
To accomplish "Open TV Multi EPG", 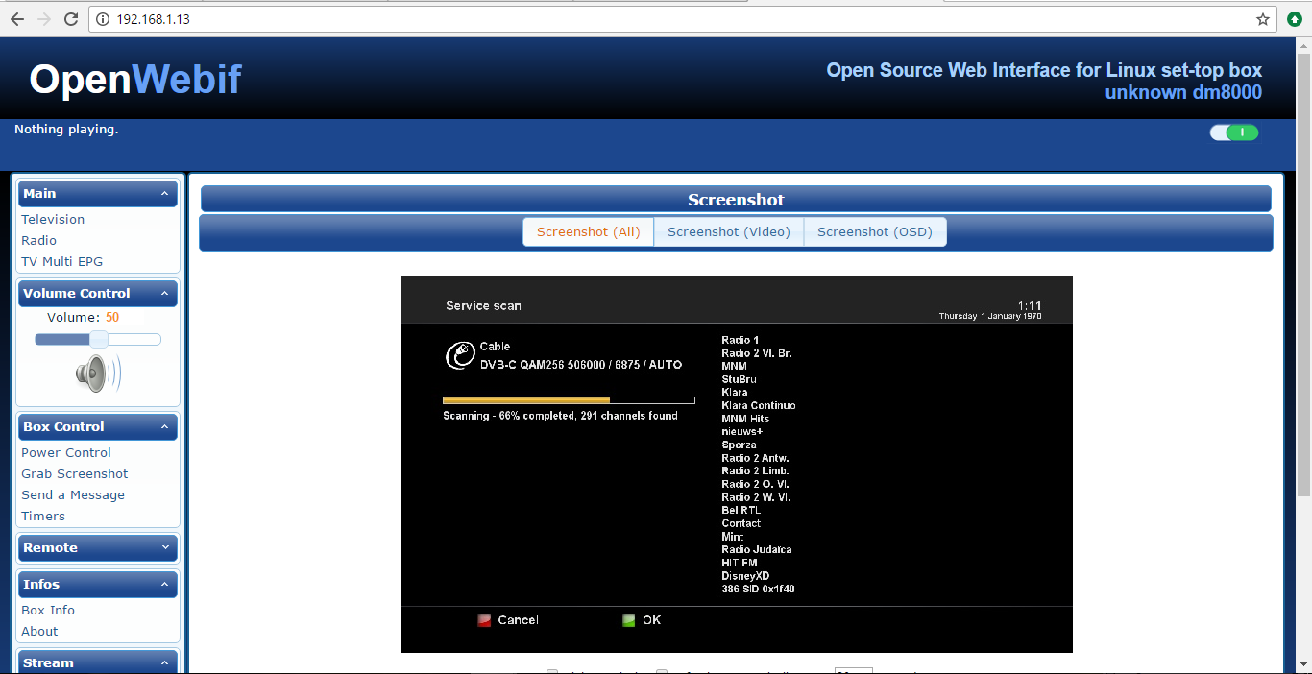I will click(62, 261).
